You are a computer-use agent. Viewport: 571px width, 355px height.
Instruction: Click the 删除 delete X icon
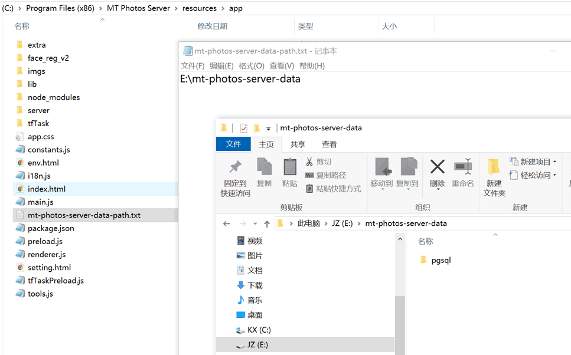tap(437, 167)
